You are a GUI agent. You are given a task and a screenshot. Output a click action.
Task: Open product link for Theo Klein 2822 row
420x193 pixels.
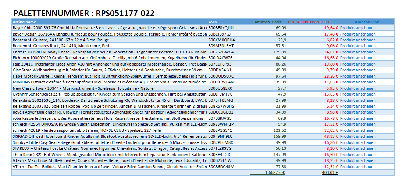[x=357, y=155]
